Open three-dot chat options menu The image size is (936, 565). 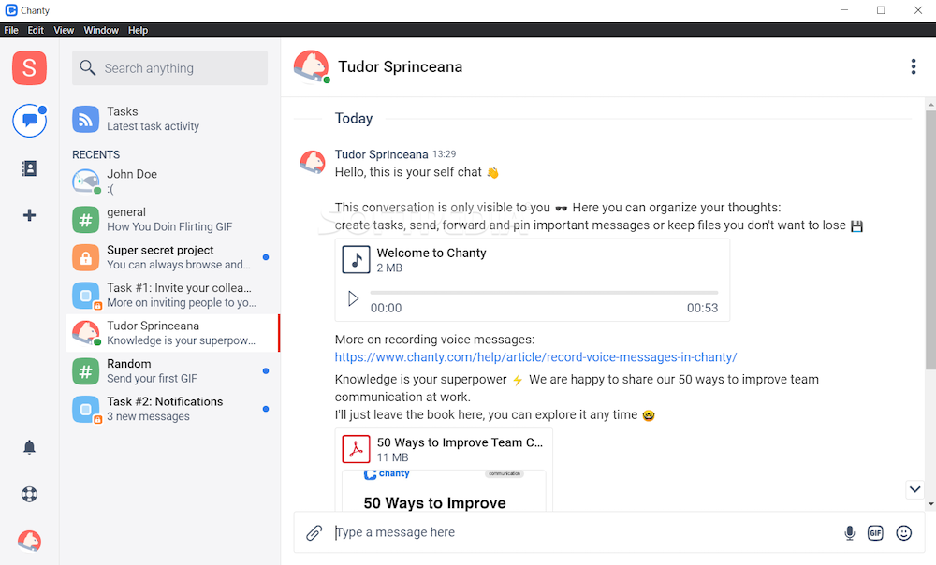(914, 66)
